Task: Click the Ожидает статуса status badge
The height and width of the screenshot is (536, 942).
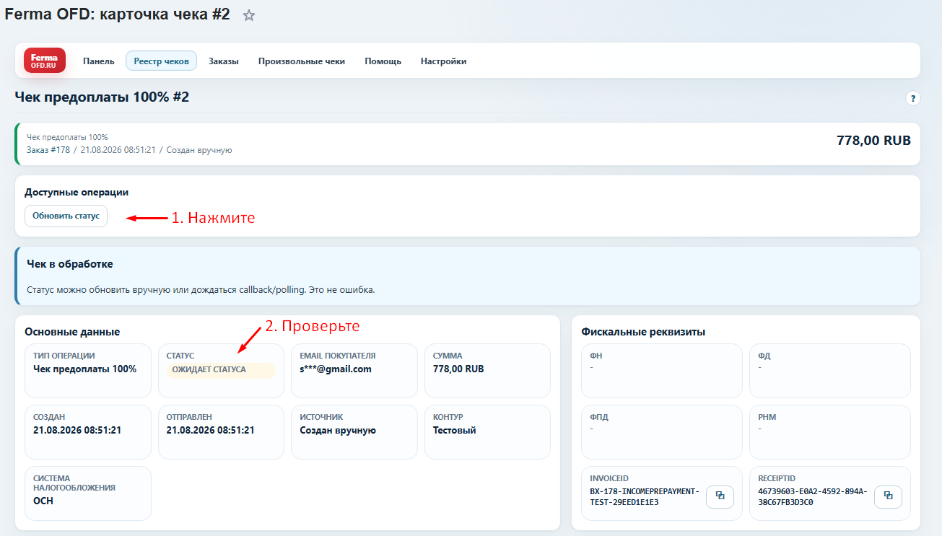Action: pyautogui.click(x=221, y=369)
